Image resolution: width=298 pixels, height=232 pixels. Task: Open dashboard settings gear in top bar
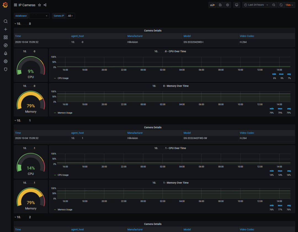[x=227, y=5]
